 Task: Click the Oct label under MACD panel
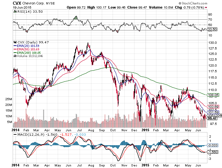click(113, 165)
